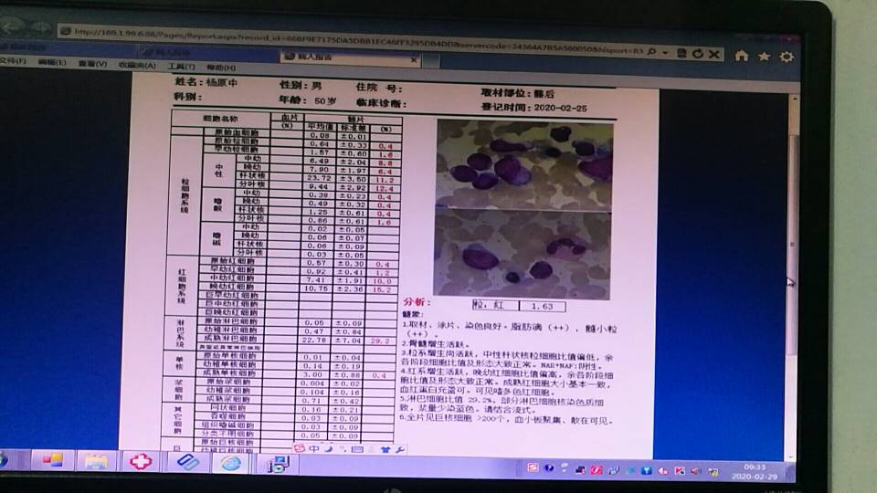The height and width of the screenshot is (493, 877).
Task: Open the 工具(T) menu
Action: click(x=181, y=66)
